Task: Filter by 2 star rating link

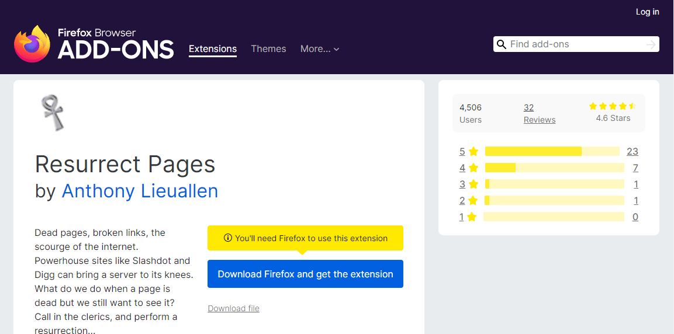Action: click(x=469, y=200)
